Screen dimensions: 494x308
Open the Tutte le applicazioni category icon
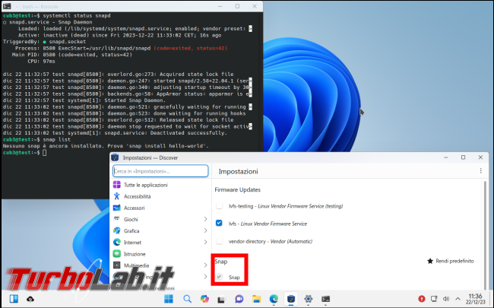coord(116,185)
